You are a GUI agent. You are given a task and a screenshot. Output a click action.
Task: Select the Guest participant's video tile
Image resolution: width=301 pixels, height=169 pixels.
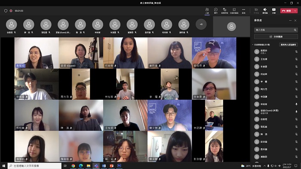click(81, 53)
